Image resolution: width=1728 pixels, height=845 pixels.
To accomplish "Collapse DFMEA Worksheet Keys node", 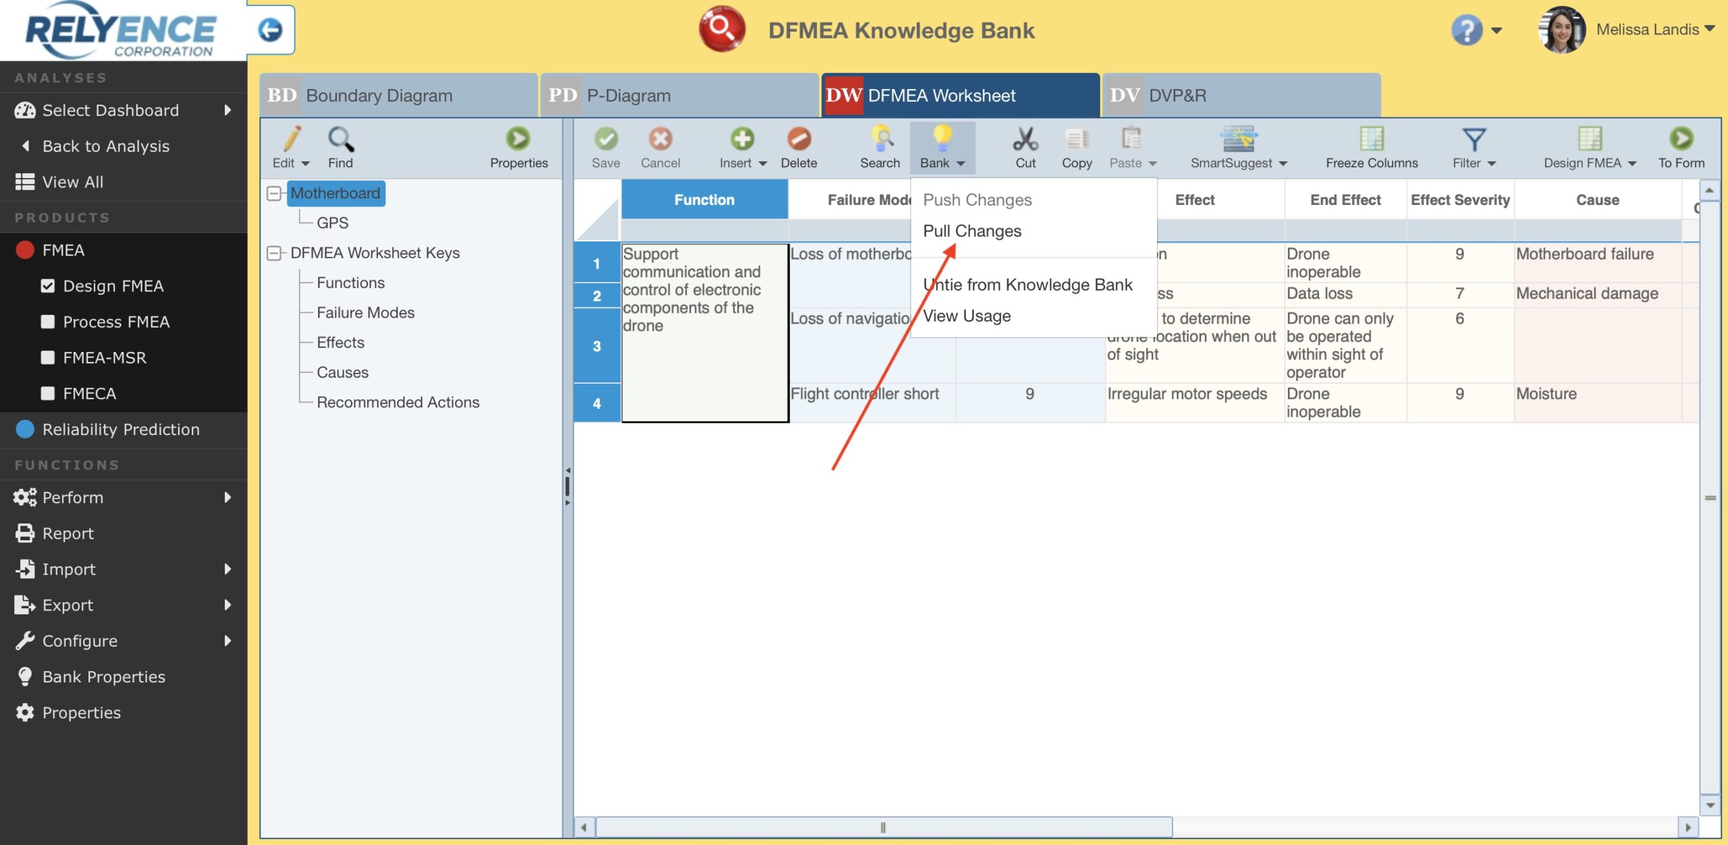I will pos(274,253).
